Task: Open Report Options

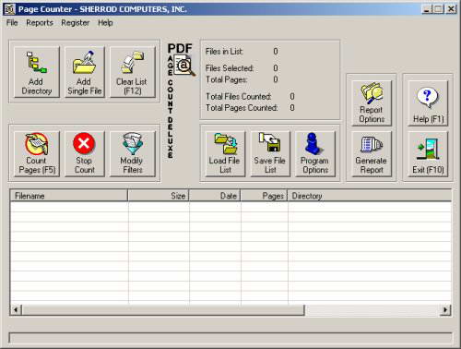Action: click(372, 103)
